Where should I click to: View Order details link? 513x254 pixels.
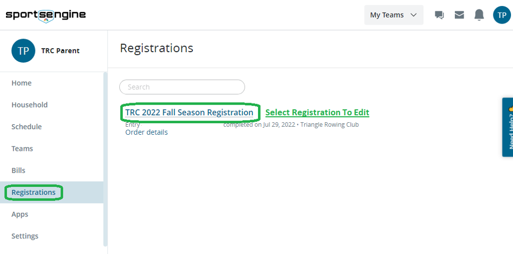click(x=146, y=132)
